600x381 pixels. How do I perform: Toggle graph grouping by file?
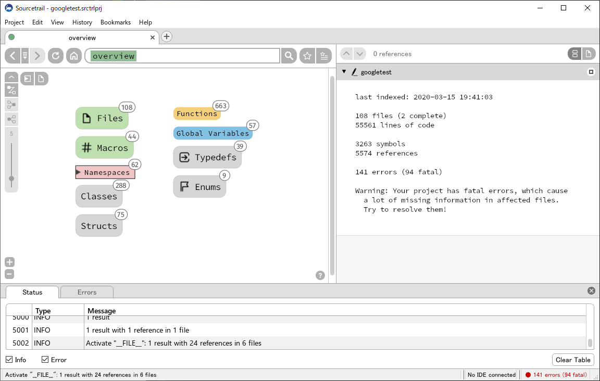point(41,79)
